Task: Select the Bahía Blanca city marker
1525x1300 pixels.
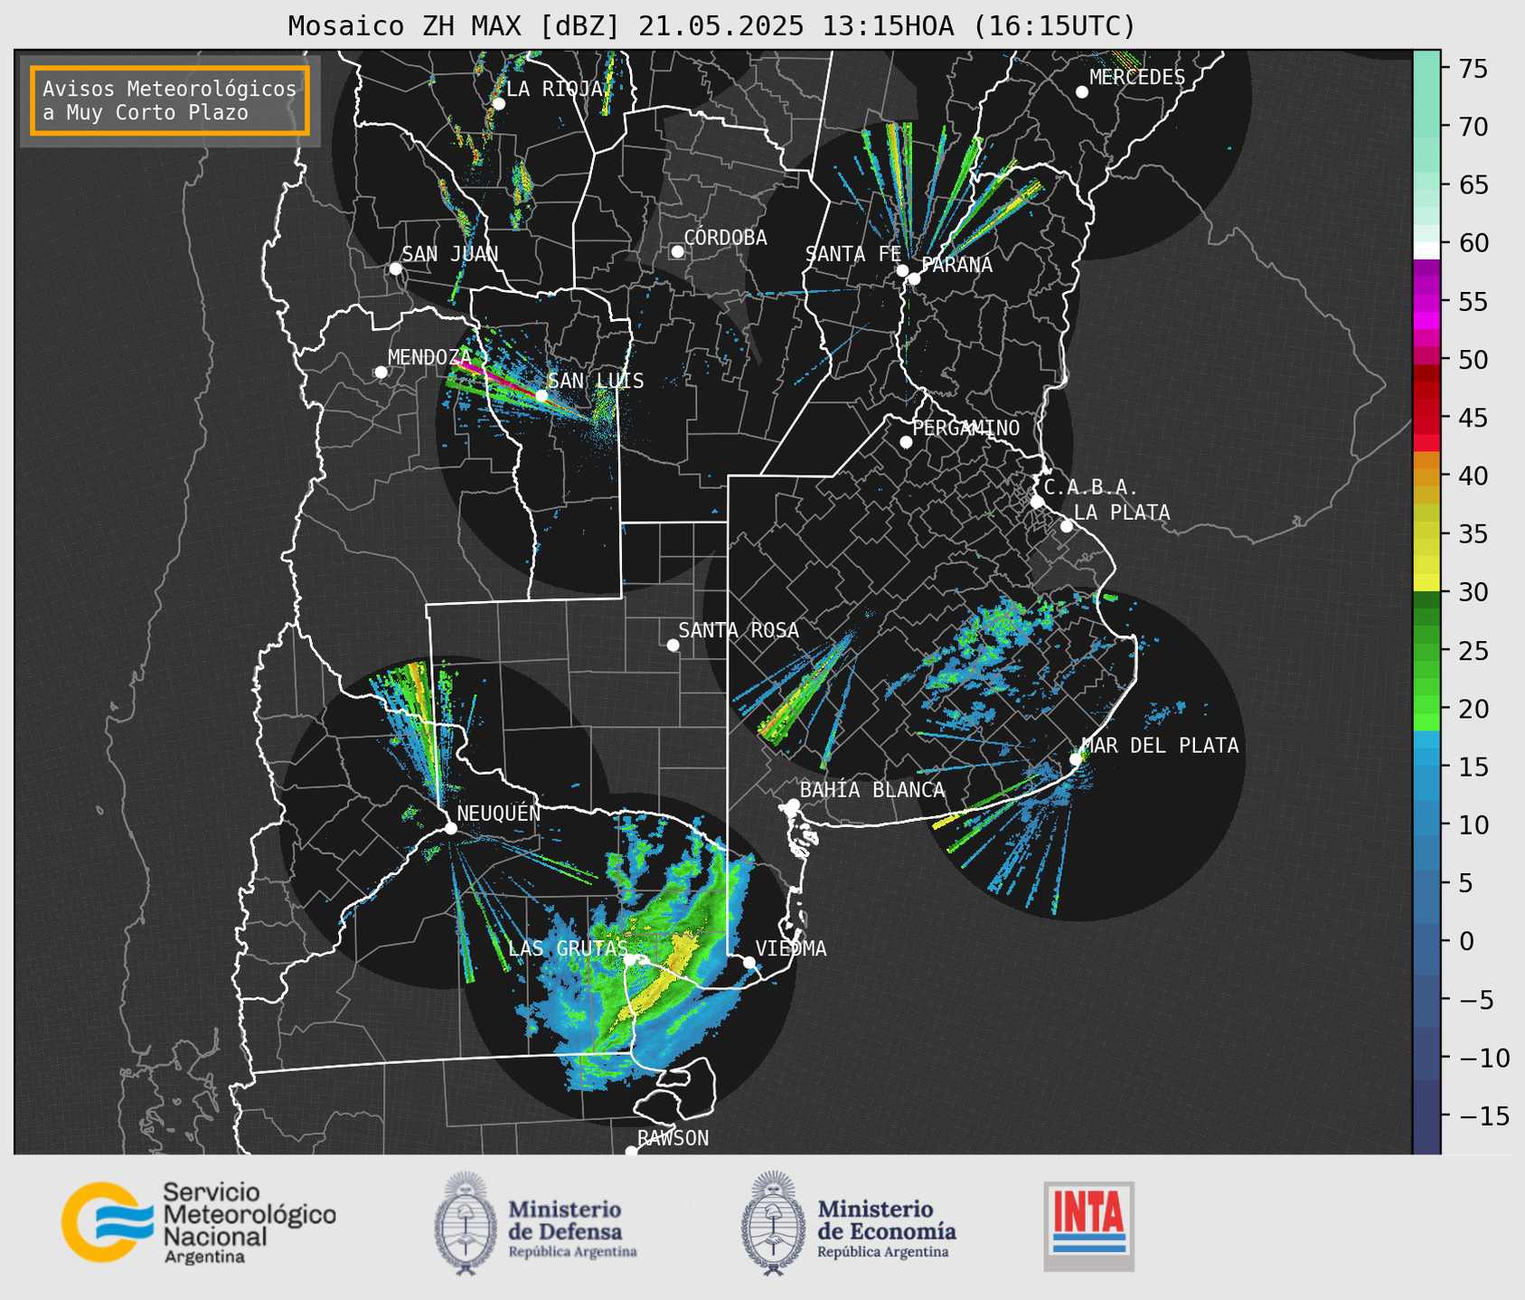Action: (x=793, y=805)
